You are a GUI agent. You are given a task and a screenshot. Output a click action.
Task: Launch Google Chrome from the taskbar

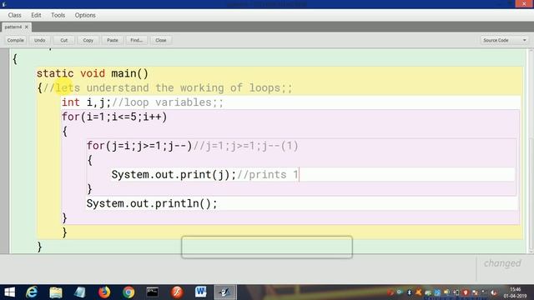tap(128, 292)
